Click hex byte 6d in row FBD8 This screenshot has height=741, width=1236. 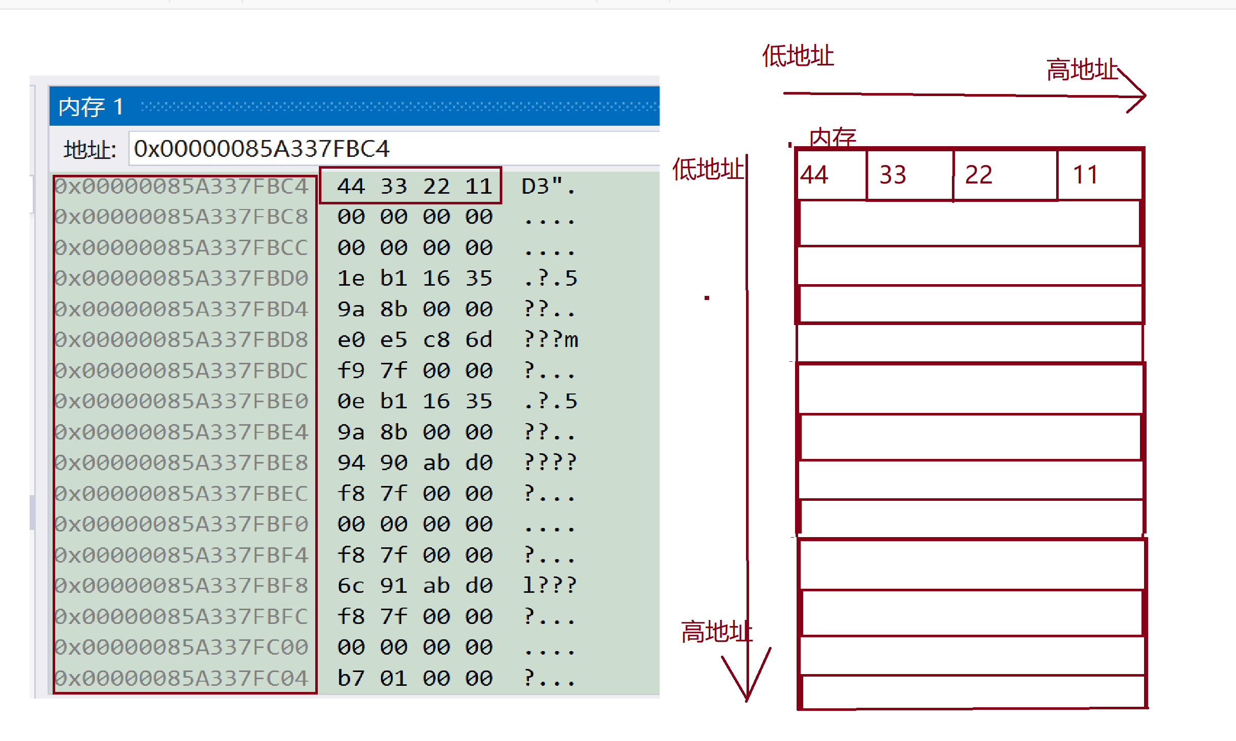tap(479, 340)
